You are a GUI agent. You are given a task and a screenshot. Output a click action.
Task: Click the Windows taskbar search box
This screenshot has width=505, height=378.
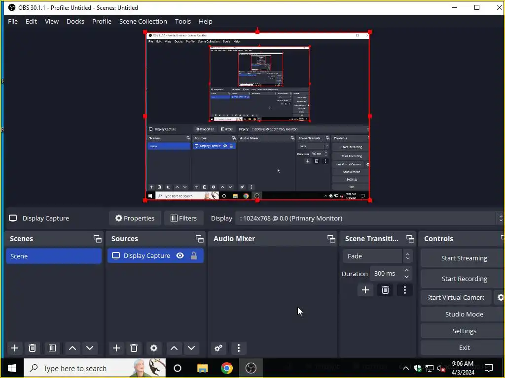point(95,368)
